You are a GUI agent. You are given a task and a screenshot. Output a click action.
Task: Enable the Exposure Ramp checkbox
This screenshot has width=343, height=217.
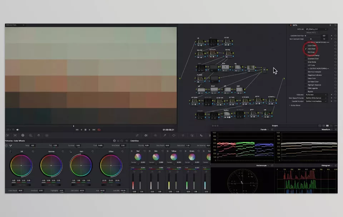306,55
